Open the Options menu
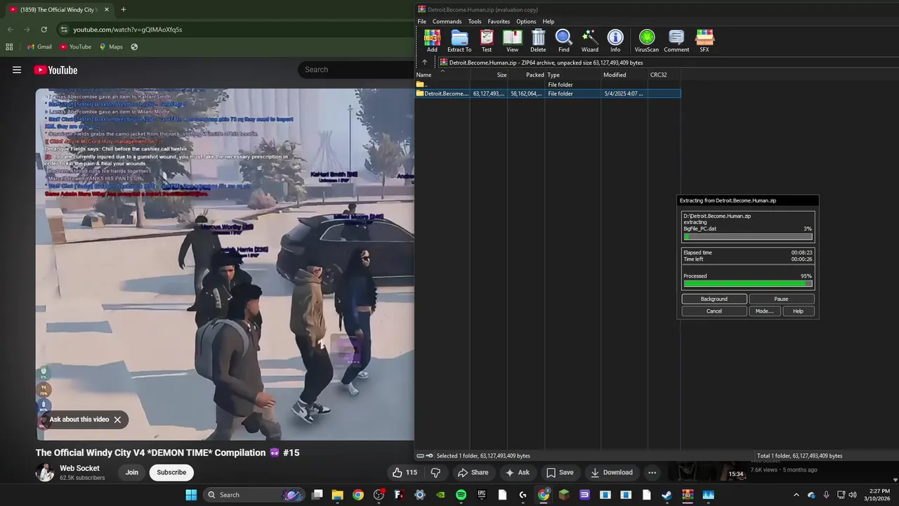The image size is (899, 506). [x=526, y=21]
